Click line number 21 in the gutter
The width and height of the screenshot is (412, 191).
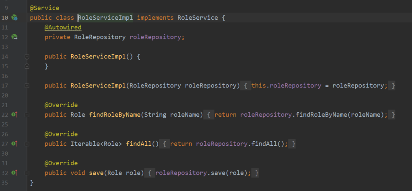tap(5, 105)
